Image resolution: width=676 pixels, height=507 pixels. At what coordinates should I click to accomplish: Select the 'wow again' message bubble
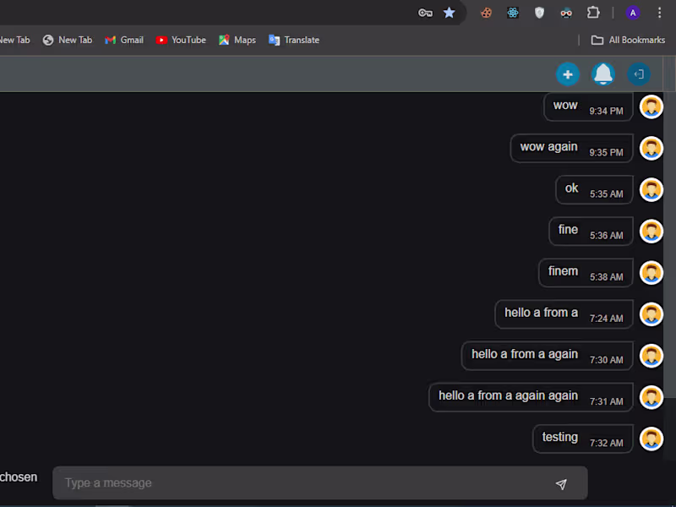click(572, 148)
